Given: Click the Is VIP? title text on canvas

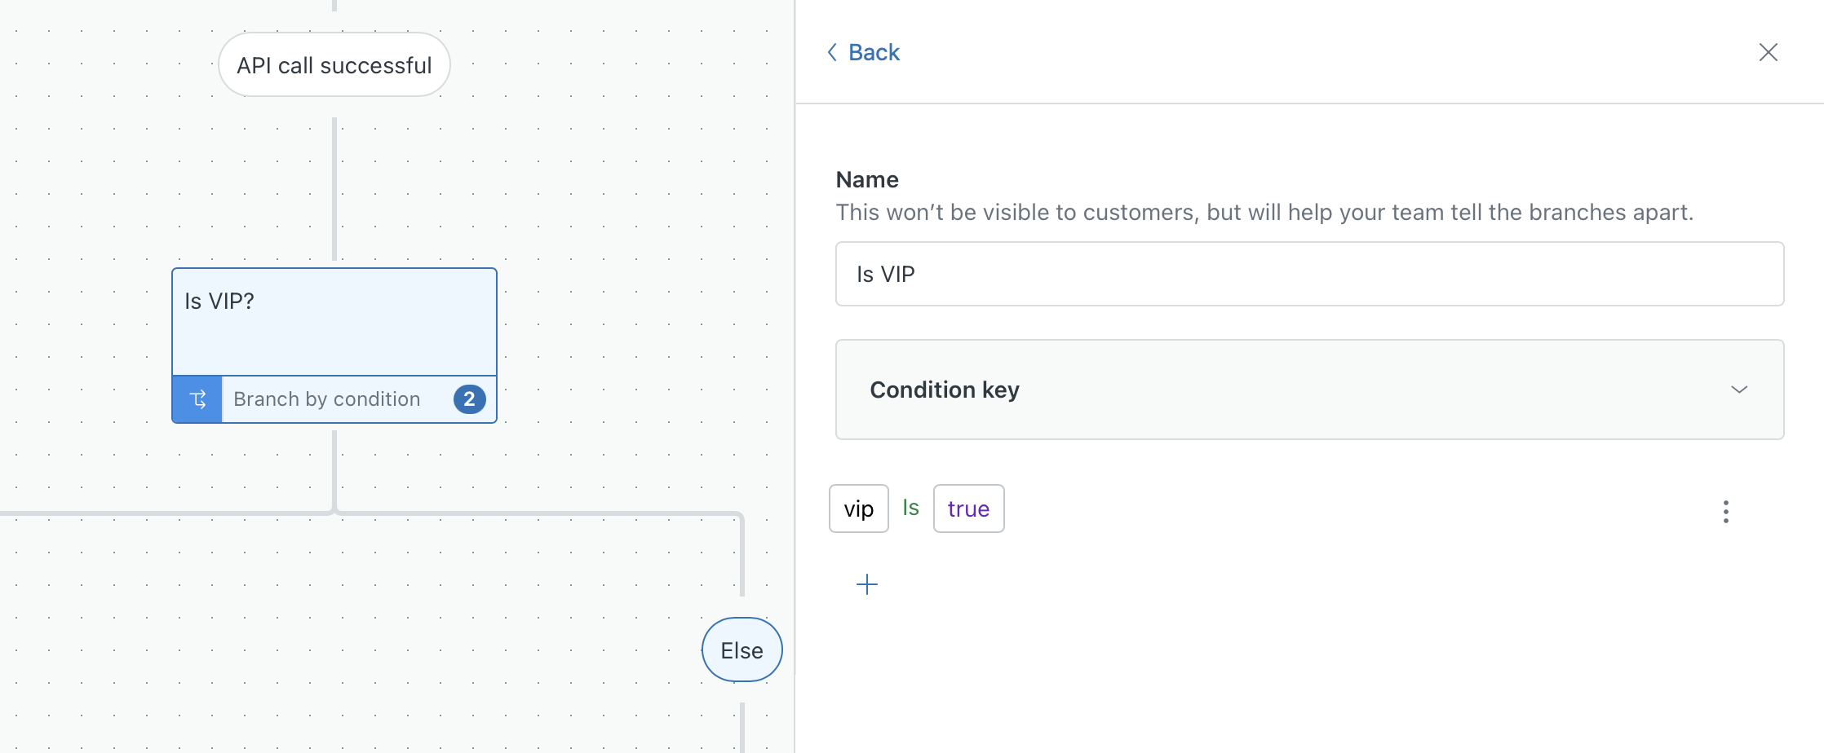Looking at the screenshot, I should pyautogui.click(x=219, y=302).
